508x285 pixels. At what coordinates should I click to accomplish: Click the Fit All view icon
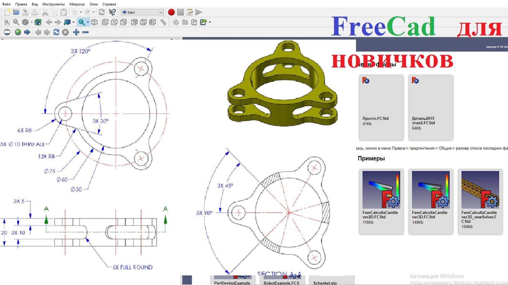coord(7,22)
